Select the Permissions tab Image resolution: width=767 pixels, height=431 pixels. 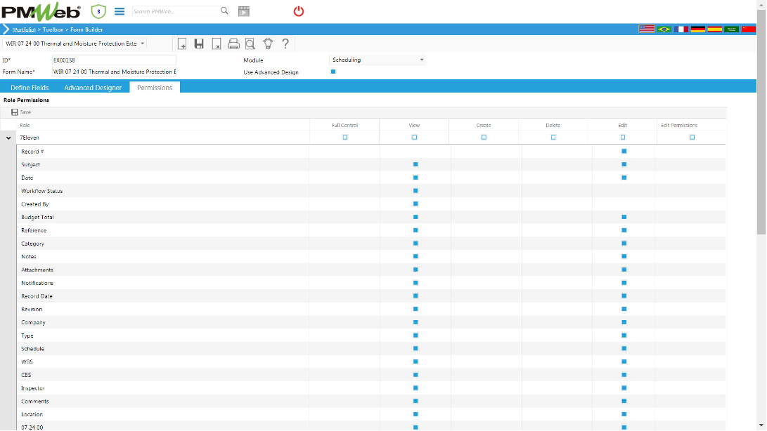coord(155,88)
